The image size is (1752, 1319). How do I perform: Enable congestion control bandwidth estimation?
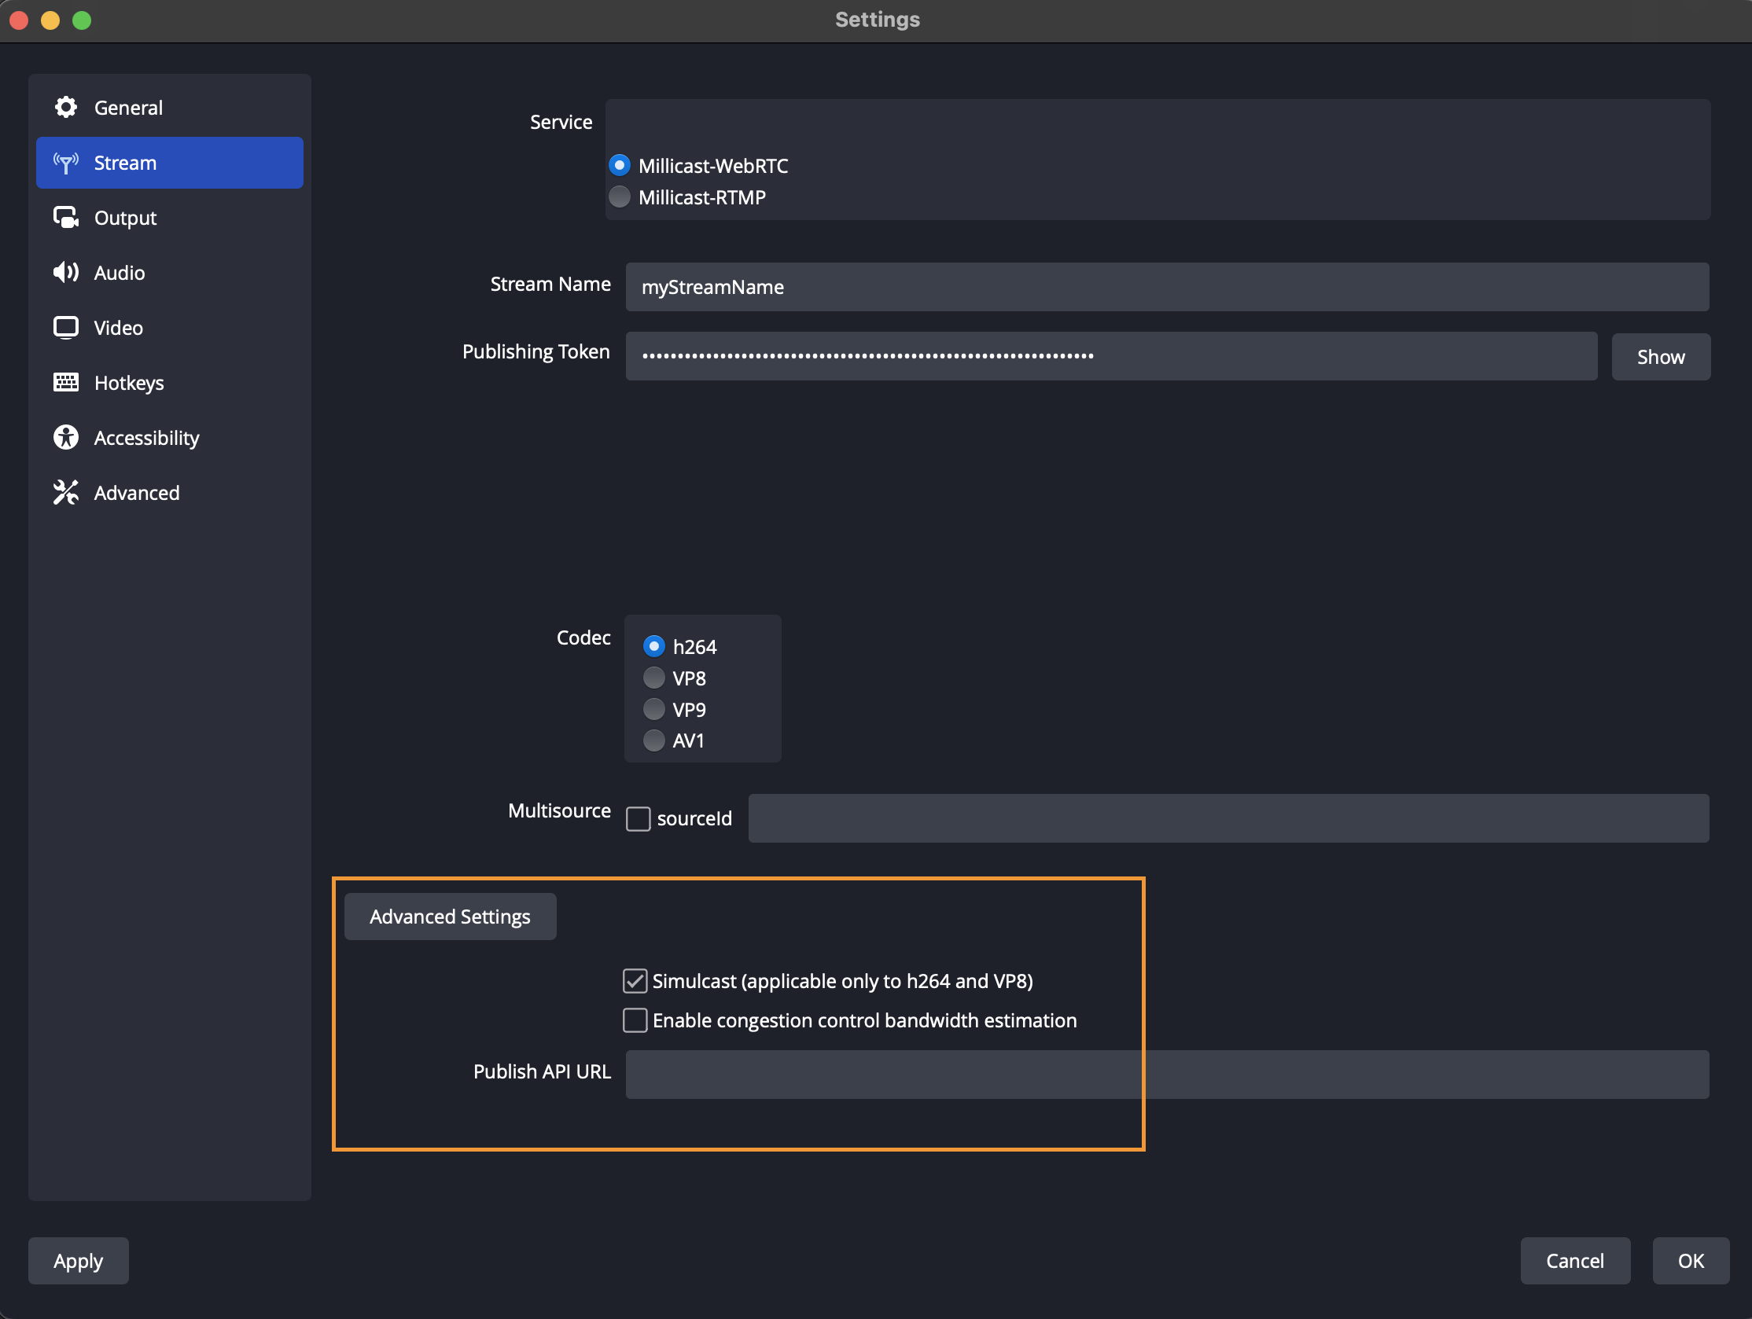[x=635, y=1020]
